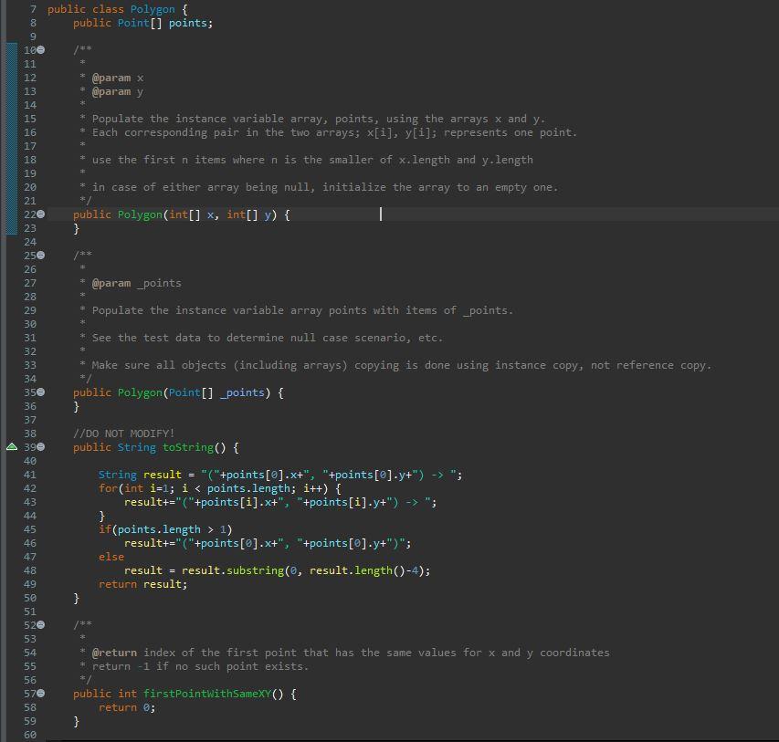The image size is (779, 742).
Task: Click the class name Polygon on line 7
Action: (x=153, y=9)
